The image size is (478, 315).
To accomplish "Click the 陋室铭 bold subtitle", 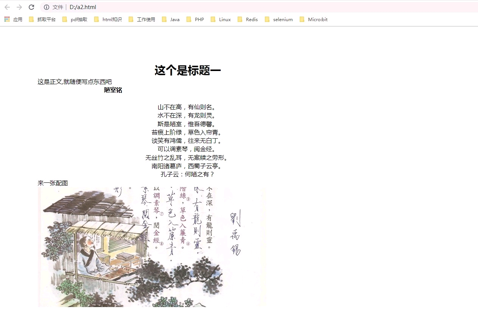I will (112, 90).
